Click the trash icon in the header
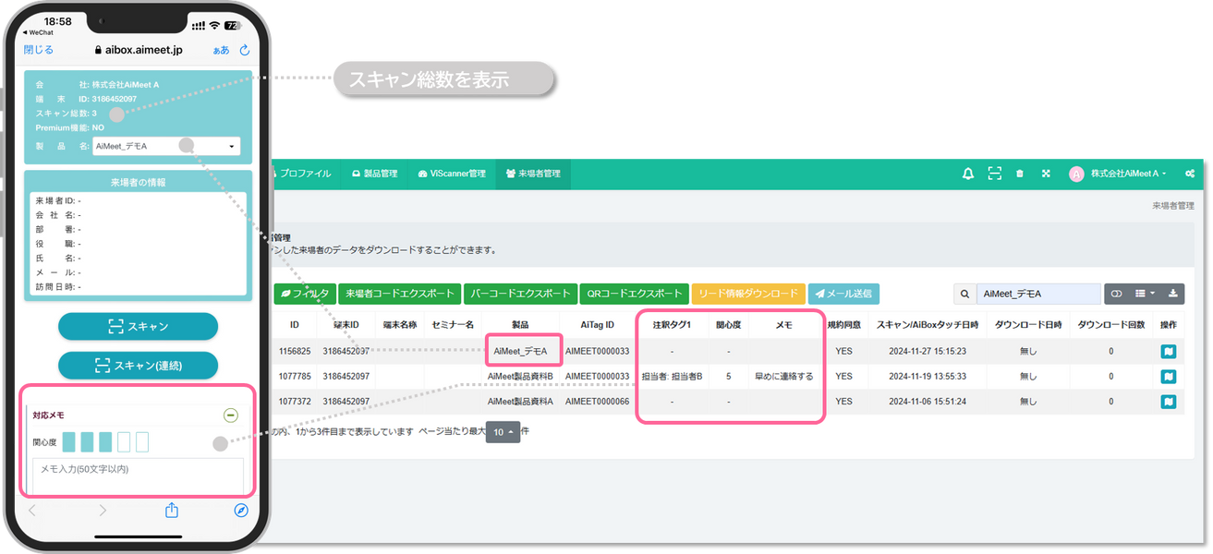 tap(1020, 173)
